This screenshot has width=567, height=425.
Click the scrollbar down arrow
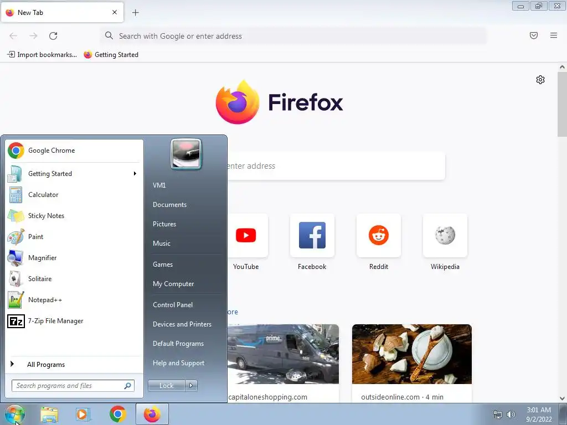click(562, 398)
